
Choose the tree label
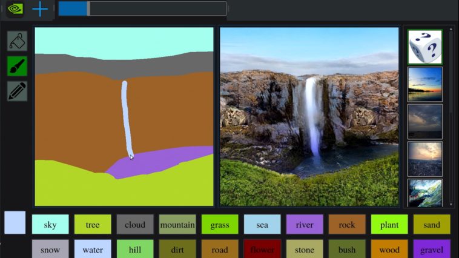point(93,224)
